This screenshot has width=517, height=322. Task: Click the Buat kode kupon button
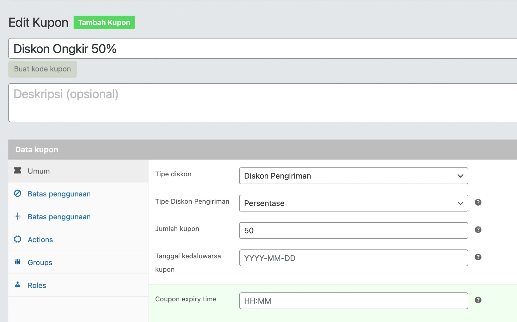coord(43,69)
